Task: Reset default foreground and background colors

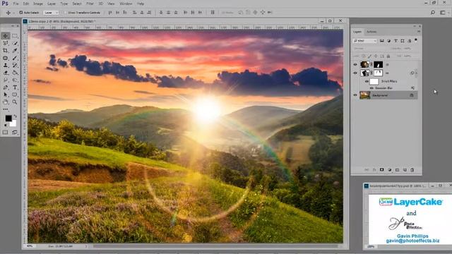Action: point(6,126)
